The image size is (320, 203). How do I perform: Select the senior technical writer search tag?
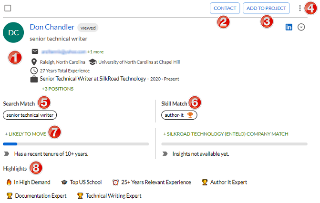30,115
